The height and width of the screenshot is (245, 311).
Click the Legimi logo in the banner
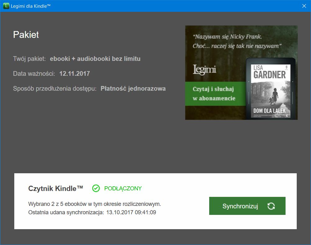pos(204,70)
